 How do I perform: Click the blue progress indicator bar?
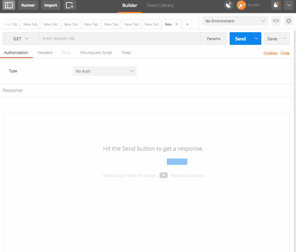tap(177, 161)
